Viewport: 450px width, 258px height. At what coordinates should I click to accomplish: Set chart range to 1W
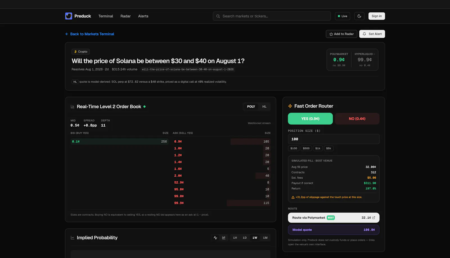coord(255,238)
